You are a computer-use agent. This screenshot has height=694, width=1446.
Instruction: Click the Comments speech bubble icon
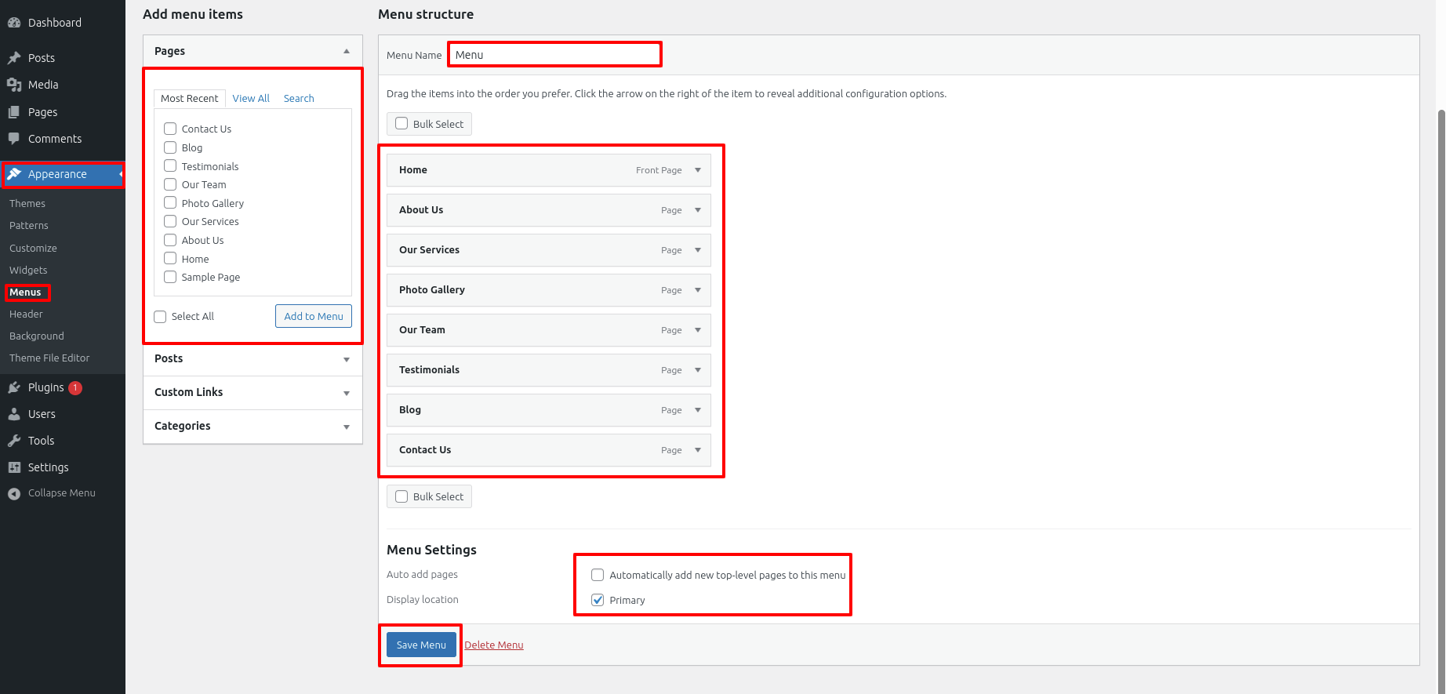14,139
